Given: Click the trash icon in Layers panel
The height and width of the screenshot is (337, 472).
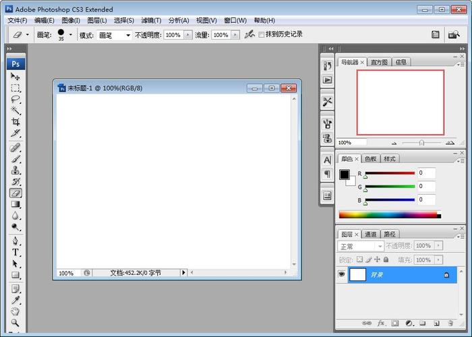Looking at the screenshot, I should [x=450, y=324].
